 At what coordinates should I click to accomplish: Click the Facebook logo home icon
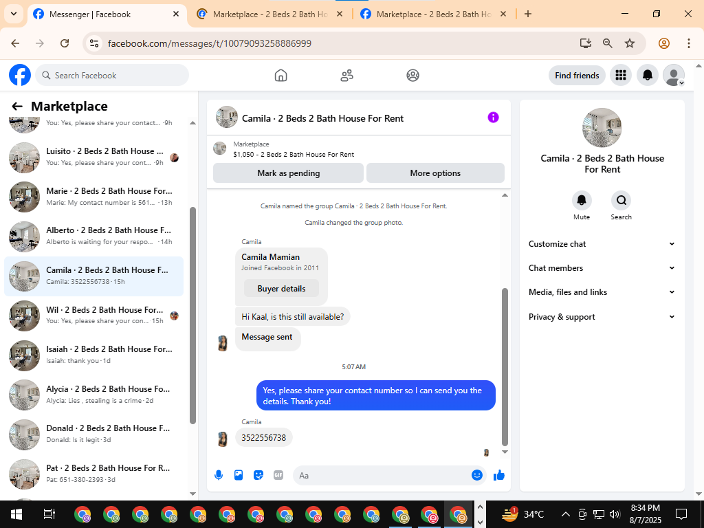pos(20,75)
